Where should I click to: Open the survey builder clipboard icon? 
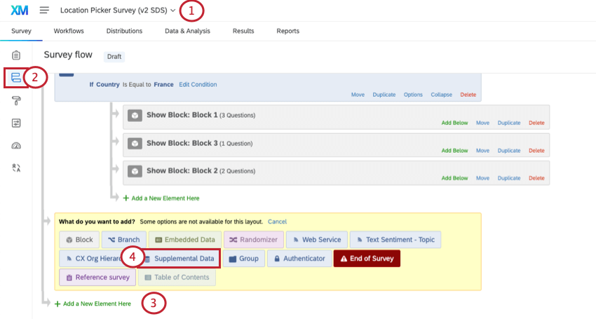tap(16, 55)
